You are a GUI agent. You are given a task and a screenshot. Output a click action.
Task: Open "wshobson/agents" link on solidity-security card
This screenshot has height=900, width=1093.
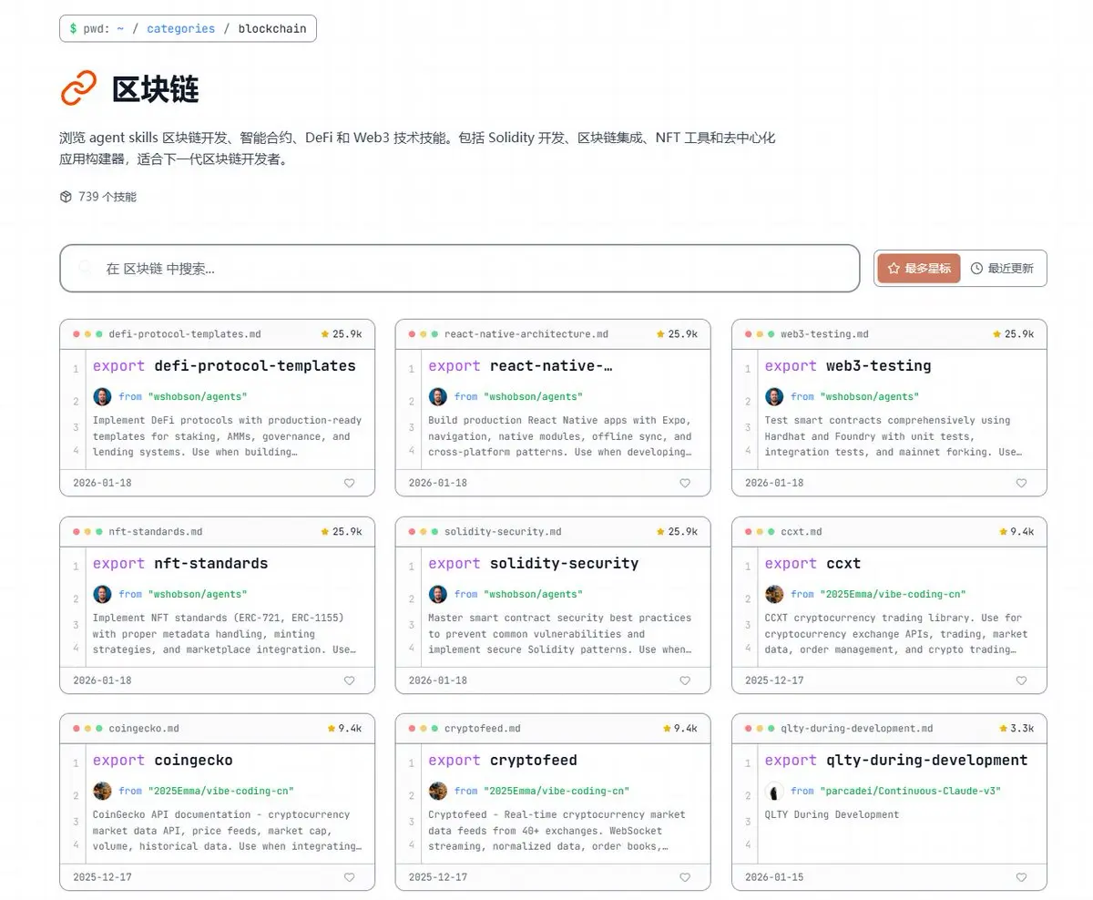coord(533,594)
